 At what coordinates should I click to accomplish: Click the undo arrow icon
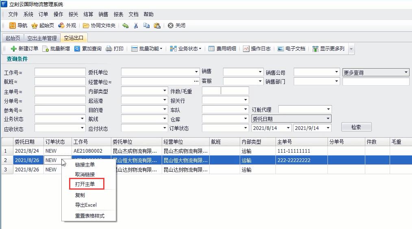(x=126, y=26)
